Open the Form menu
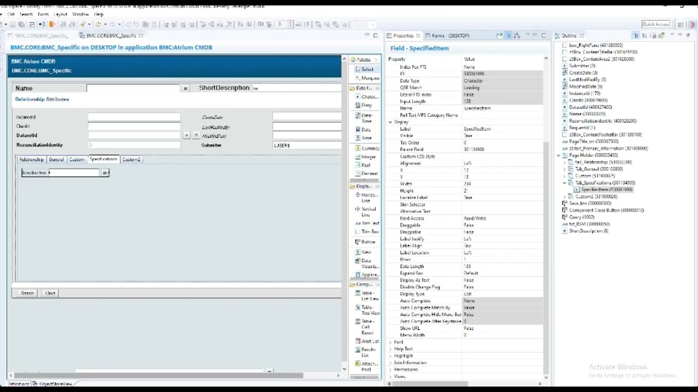This screenshot has height=392, width=698. [x=43, y=14]
